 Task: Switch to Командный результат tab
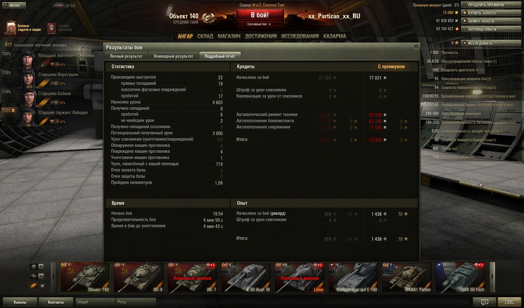pos(173,56)
